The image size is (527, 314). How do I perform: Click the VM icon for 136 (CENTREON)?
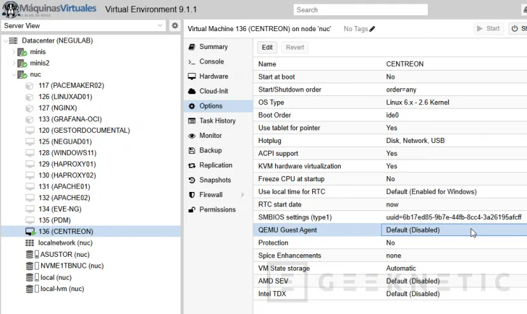point(31,231)
